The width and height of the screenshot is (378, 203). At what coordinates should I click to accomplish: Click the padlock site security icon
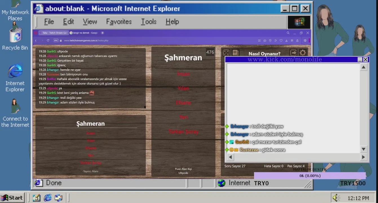(61, 41)
